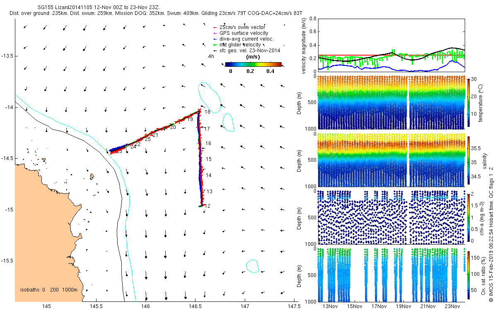Click the day 18 marker on glider track
The width and height of the screenshot is (497, 311).
pyautogui.click(x=200, y=111)
